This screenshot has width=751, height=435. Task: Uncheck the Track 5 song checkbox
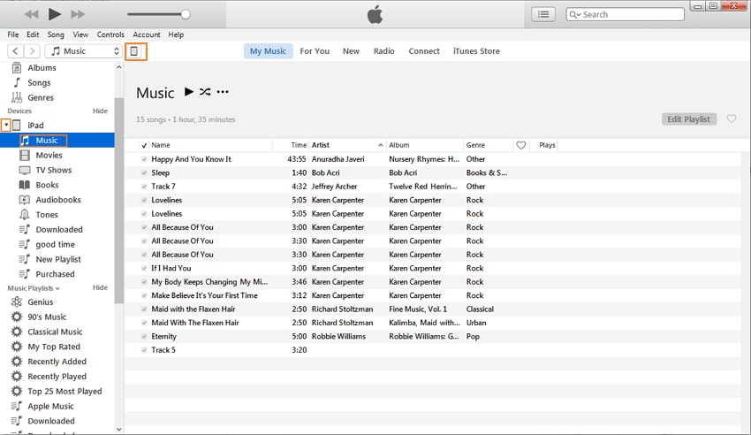(x=144, y=350)
